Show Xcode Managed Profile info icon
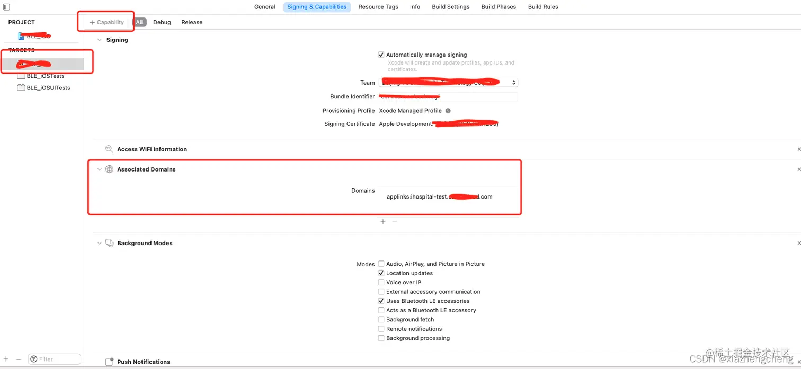This screenshot has width=801, height=369. 448,111
